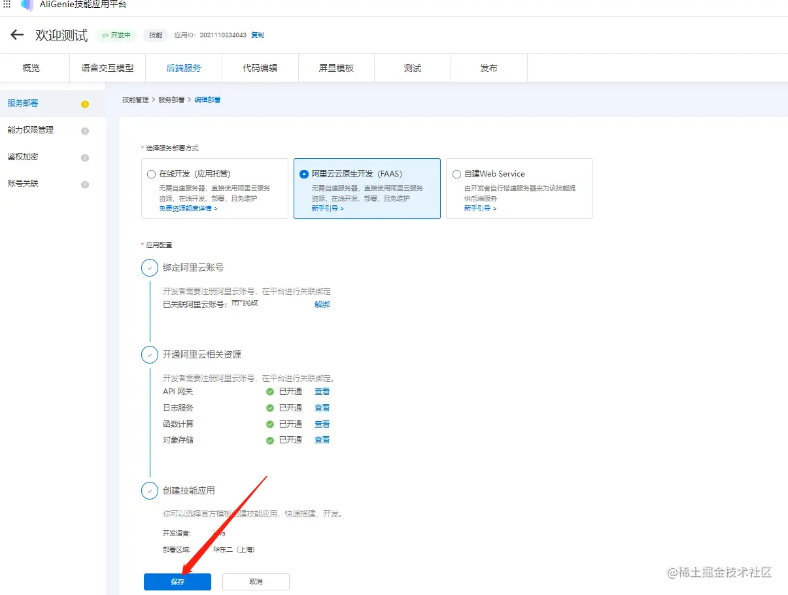This screenshot has height=595, width=788.
Task: Select 鉴权加密 in the sidebar
Action: click(x=52, y=157)
